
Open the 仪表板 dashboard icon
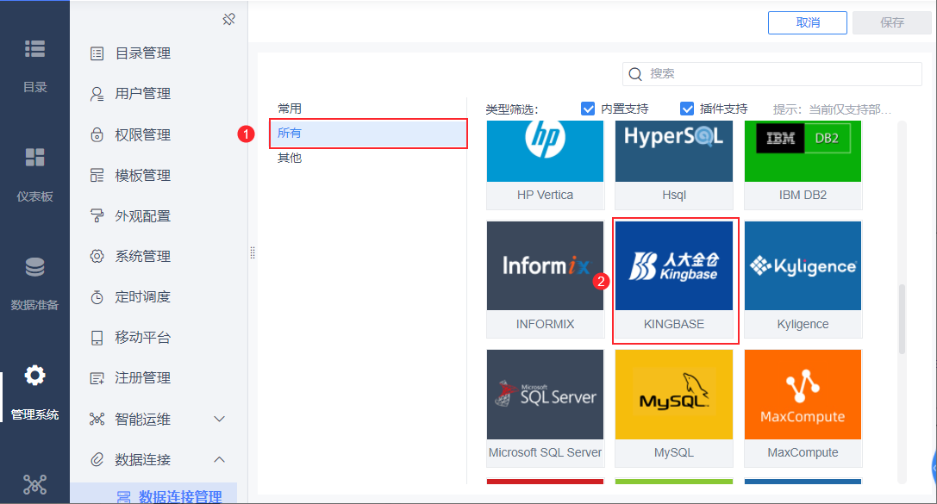(x=34, y=158)
